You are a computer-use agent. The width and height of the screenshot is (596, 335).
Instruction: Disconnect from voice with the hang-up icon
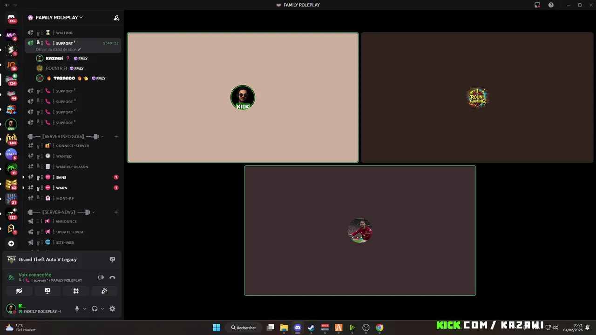112,277
